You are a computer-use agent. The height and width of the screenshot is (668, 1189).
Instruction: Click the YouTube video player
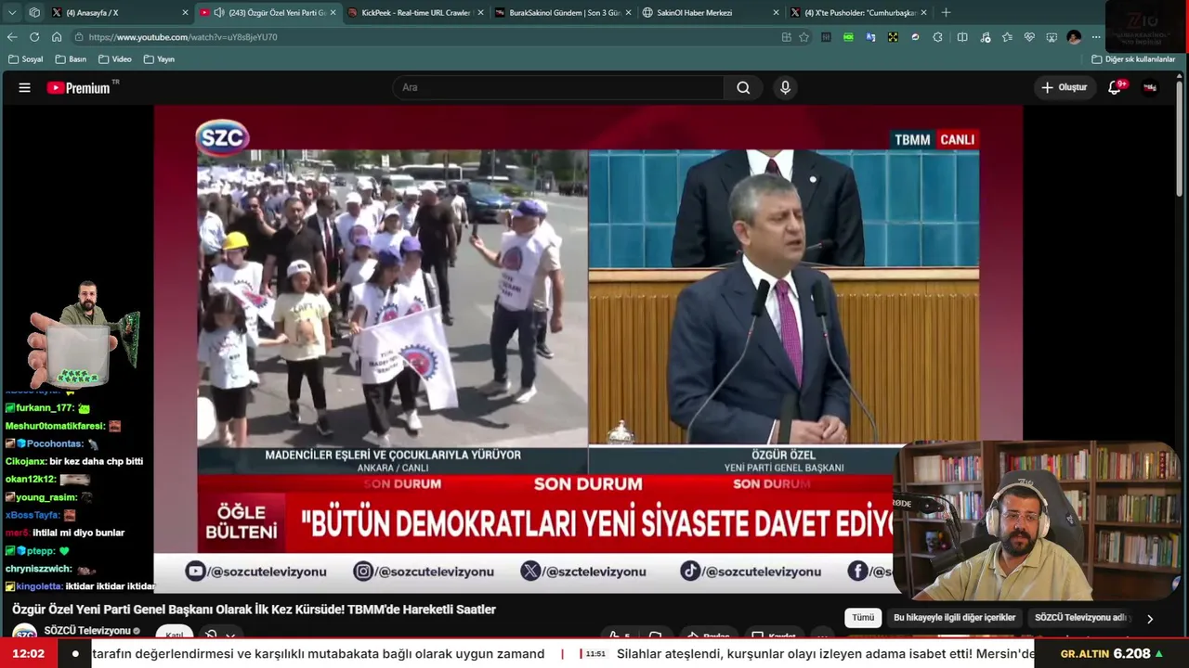(588, 348)
